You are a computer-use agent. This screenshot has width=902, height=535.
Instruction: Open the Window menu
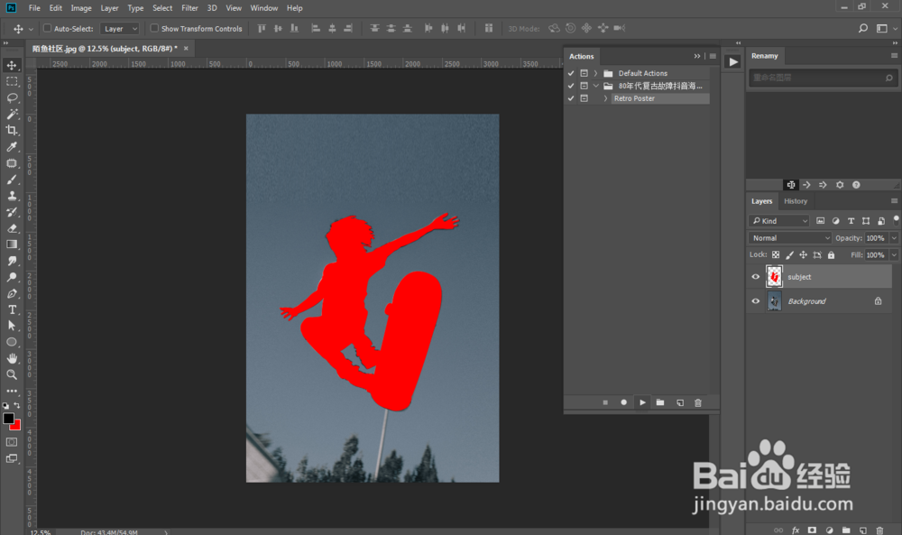click(264, 8)
